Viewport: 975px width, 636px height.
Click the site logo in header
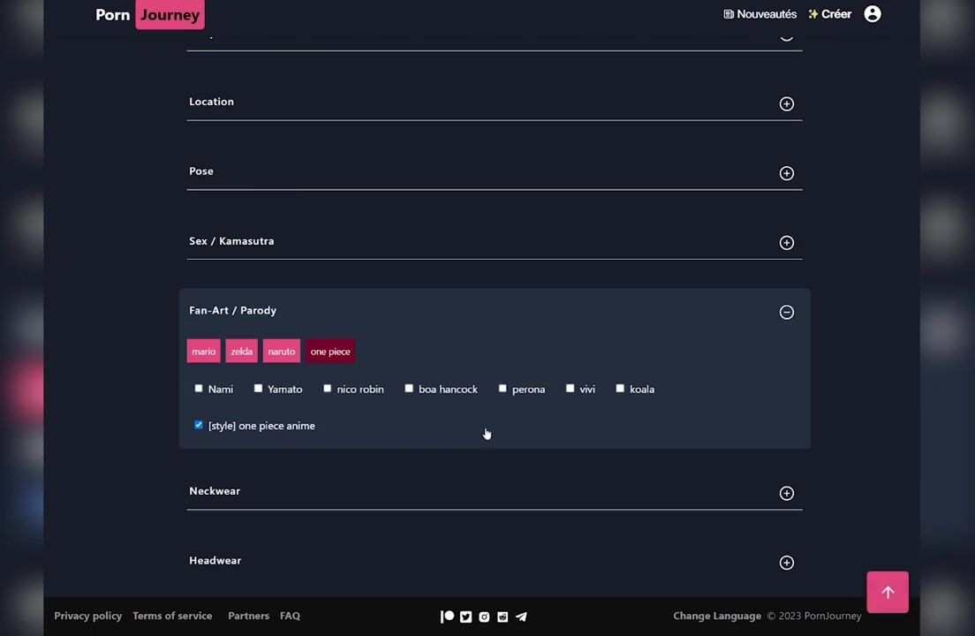coord(150,14)
